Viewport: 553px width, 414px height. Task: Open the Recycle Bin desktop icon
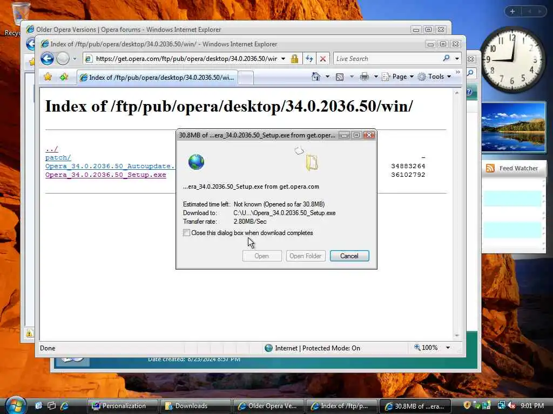[20, 18]
